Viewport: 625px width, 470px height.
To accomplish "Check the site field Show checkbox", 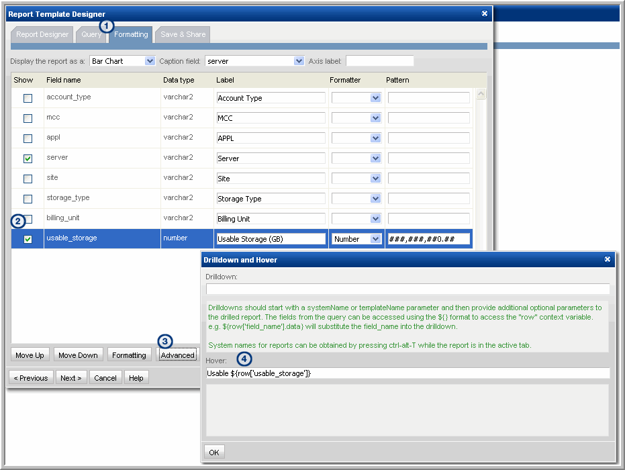I will pyautogui.click(x=28, y=179).
